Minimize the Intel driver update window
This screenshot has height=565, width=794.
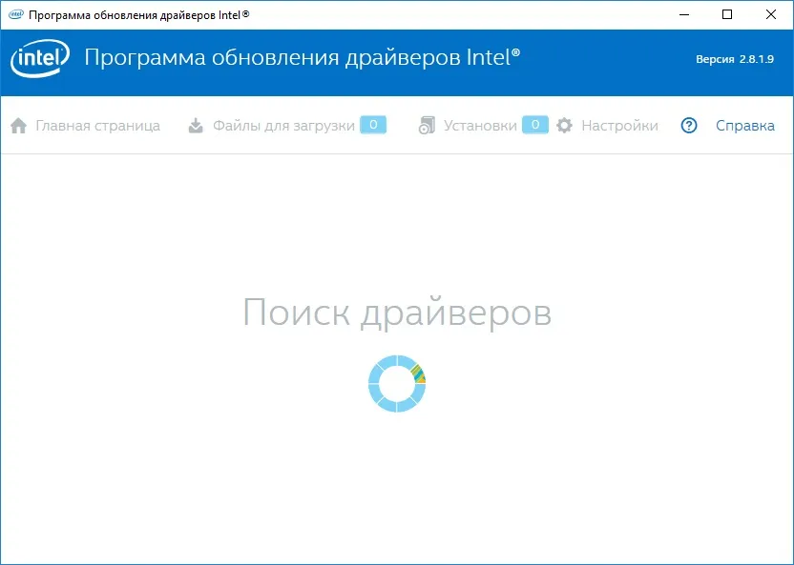[x=684, y=14]
